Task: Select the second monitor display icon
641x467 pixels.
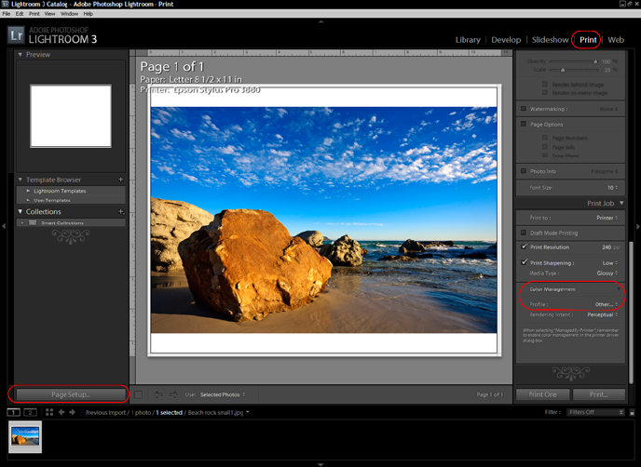Action: 30,412
